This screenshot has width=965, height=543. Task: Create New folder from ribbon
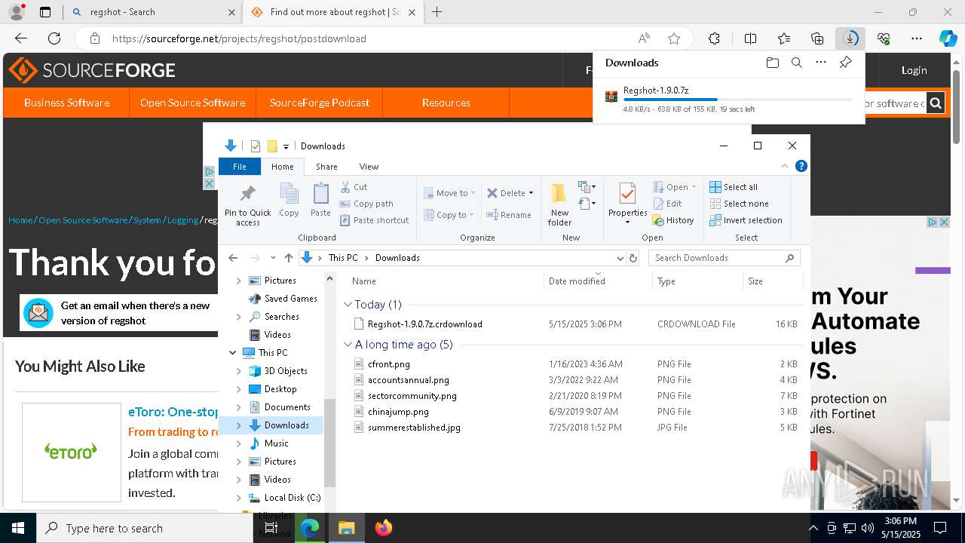pos(559,204)
